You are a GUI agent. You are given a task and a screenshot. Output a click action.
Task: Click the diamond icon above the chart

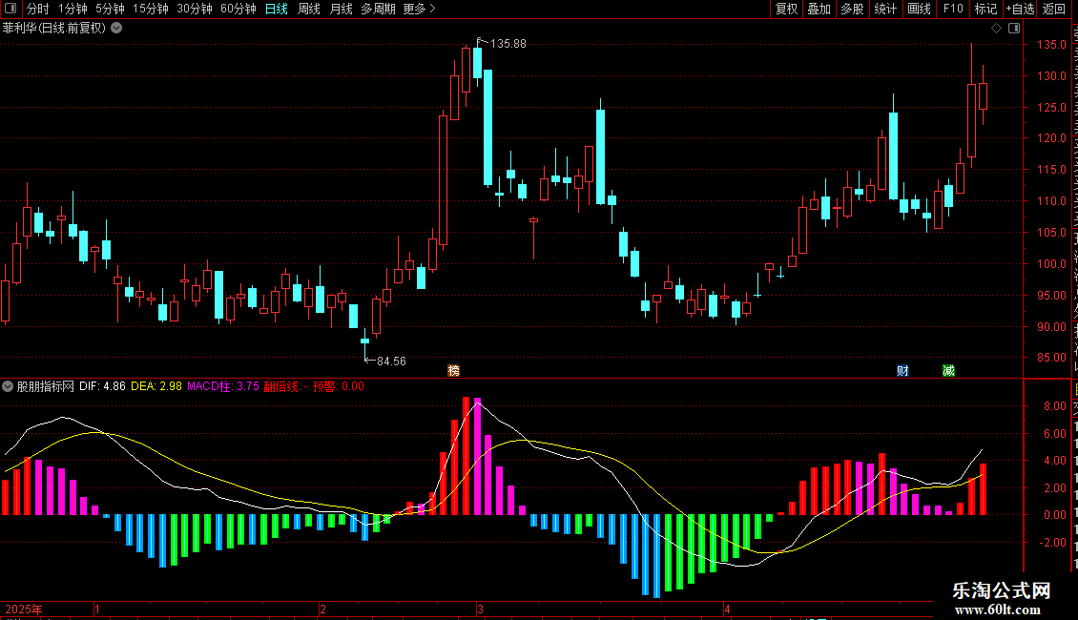[x=996, y=29]
